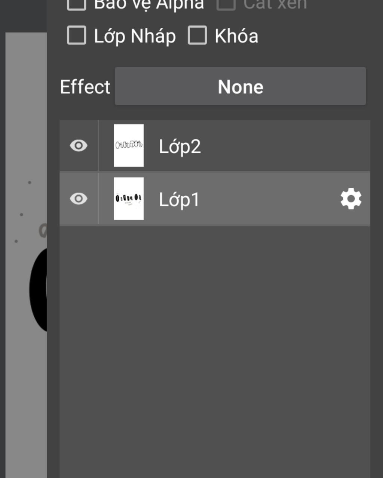
Task: Check the Bảo vệ Alpha box
Action: click(x=77, y=4)
